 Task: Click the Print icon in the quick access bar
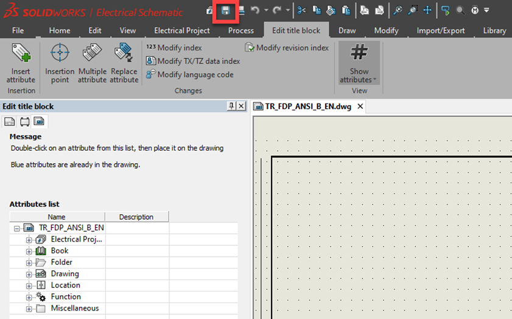click(x=241, y=10)
